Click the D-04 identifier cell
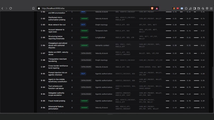The height and width of the screenshot is (120, 214). point(43,94)
